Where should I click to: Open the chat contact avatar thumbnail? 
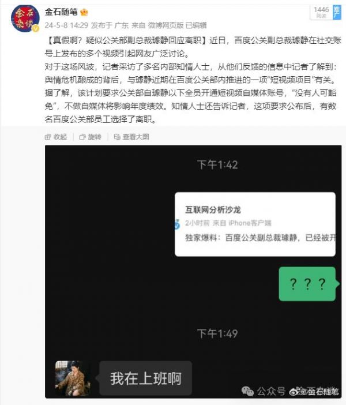click(x=73, y=378)
